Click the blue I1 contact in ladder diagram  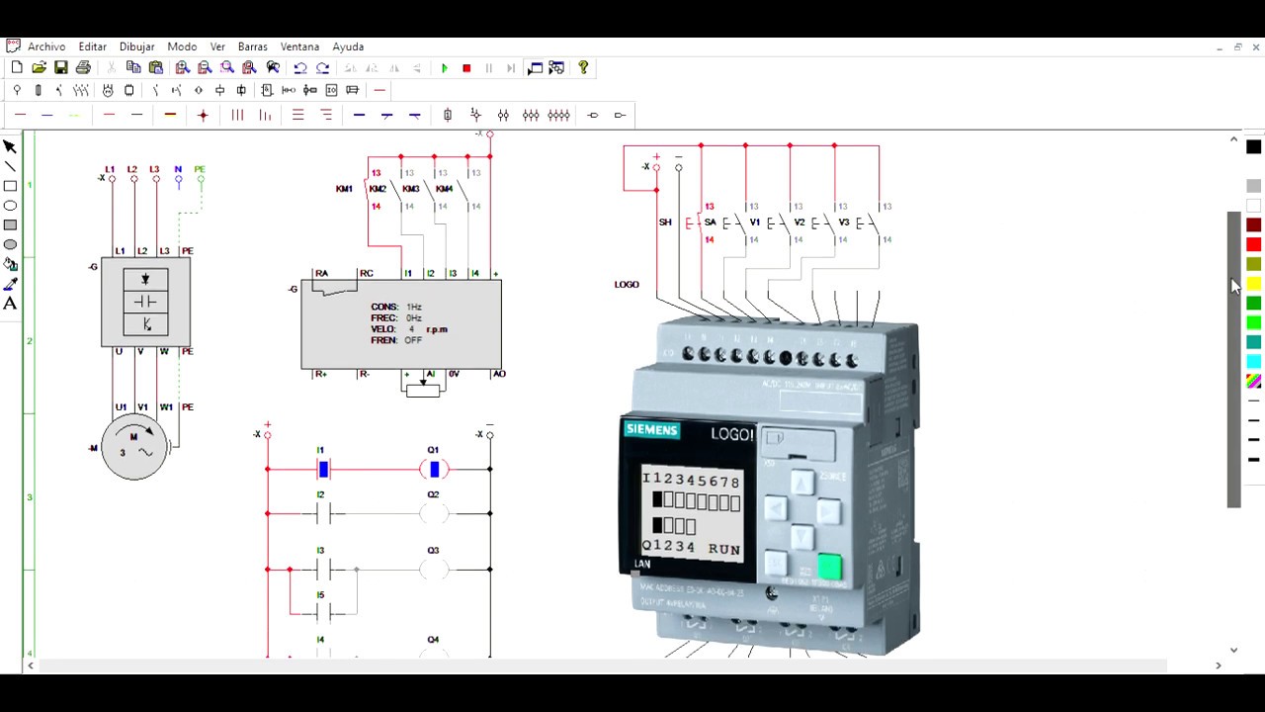pos(324,469)
